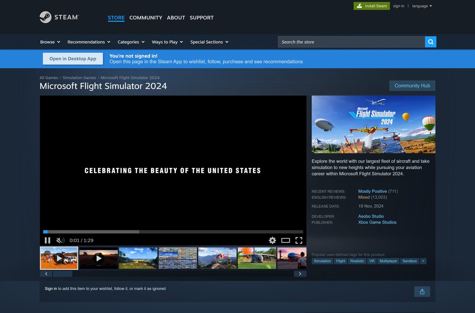Click the Mostly Positive recent reviews link

point(372,191)
